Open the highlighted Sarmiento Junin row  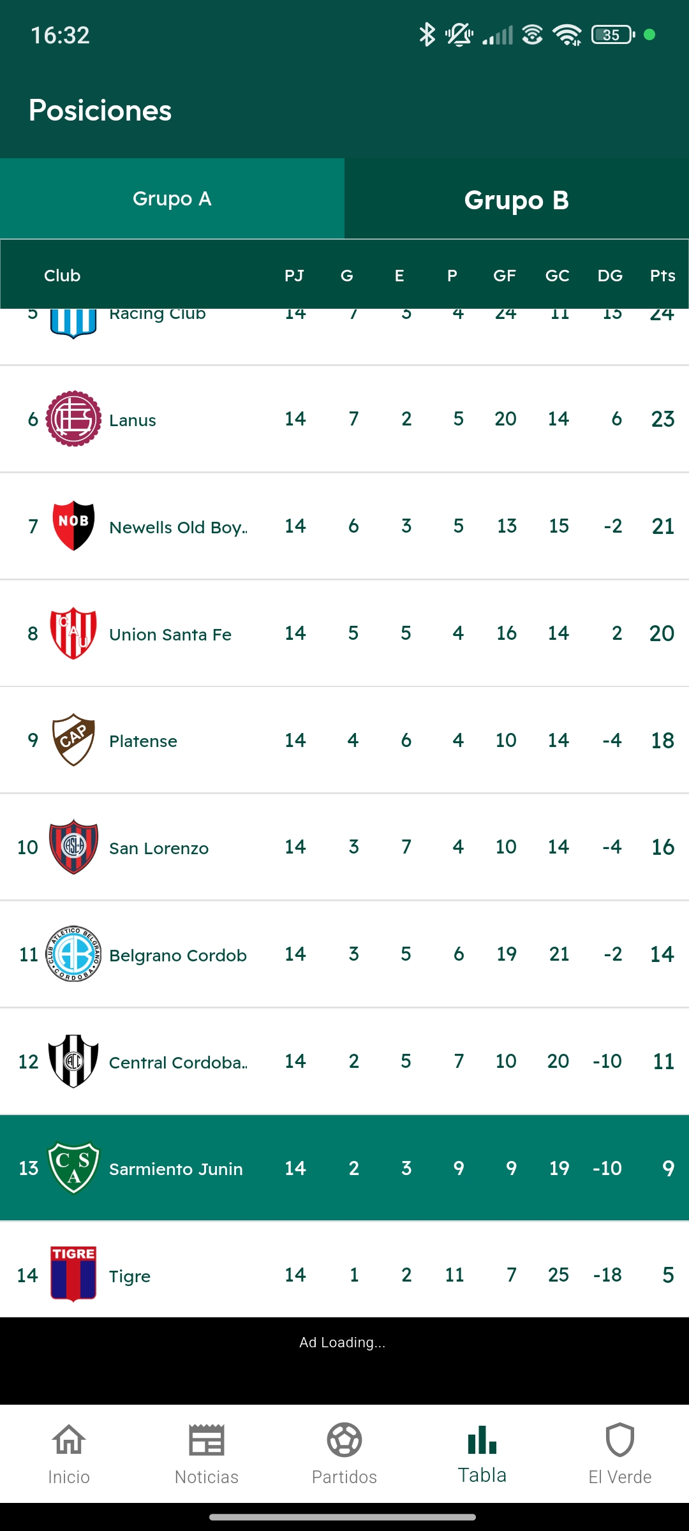(x=344, y=1168)
